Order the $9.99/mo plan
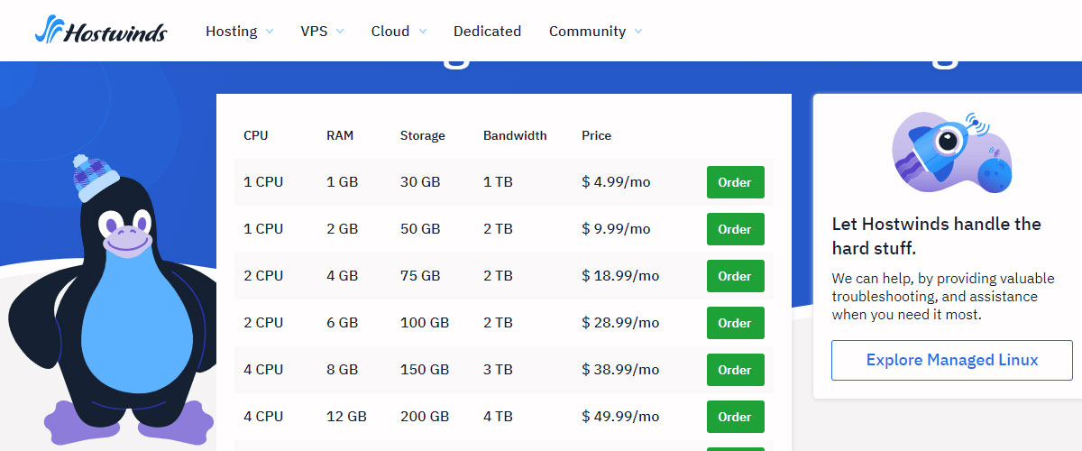 [735, 229]
